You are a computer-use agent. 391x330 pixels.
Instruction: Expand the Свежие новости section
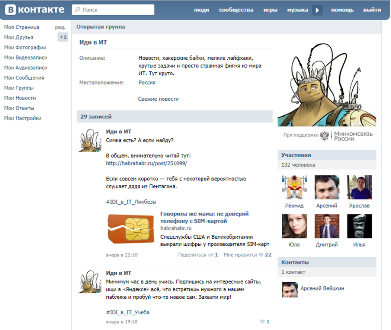(158, 99)
